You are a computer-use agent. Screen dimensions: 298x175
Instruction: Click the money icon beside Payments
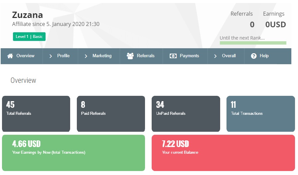[x=173, y=56]
